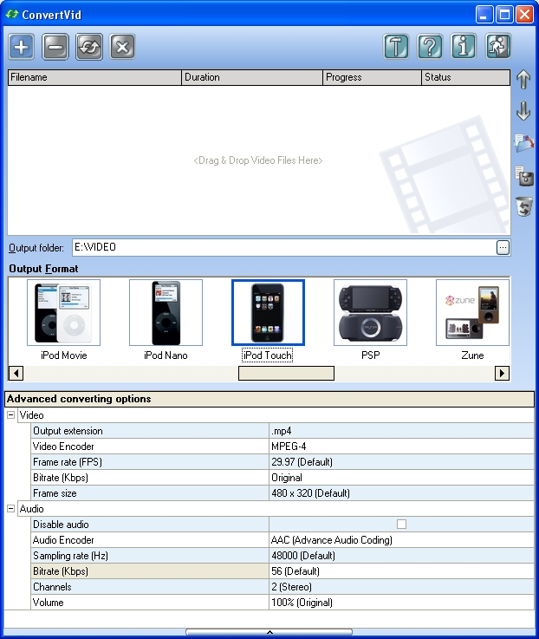
Task: Open Channels 2 (Stereo) value
Action: pos(401,587)
